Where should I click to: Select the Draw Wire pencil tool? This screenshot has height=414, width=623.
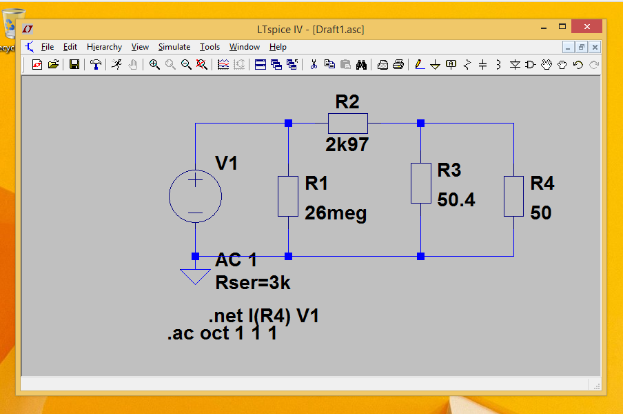(420, 64)
